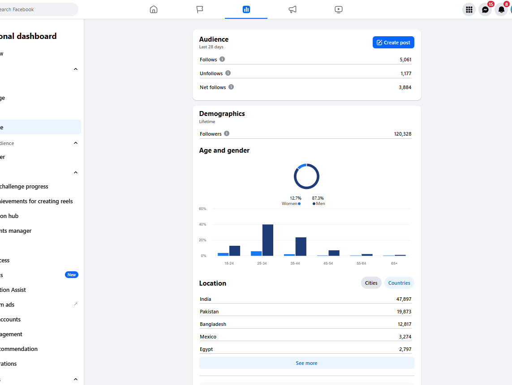Image resolution: width=512 pixels, height=385 pixels.
Task: Open the Ads megaphone icon
Action: (293, 9)
